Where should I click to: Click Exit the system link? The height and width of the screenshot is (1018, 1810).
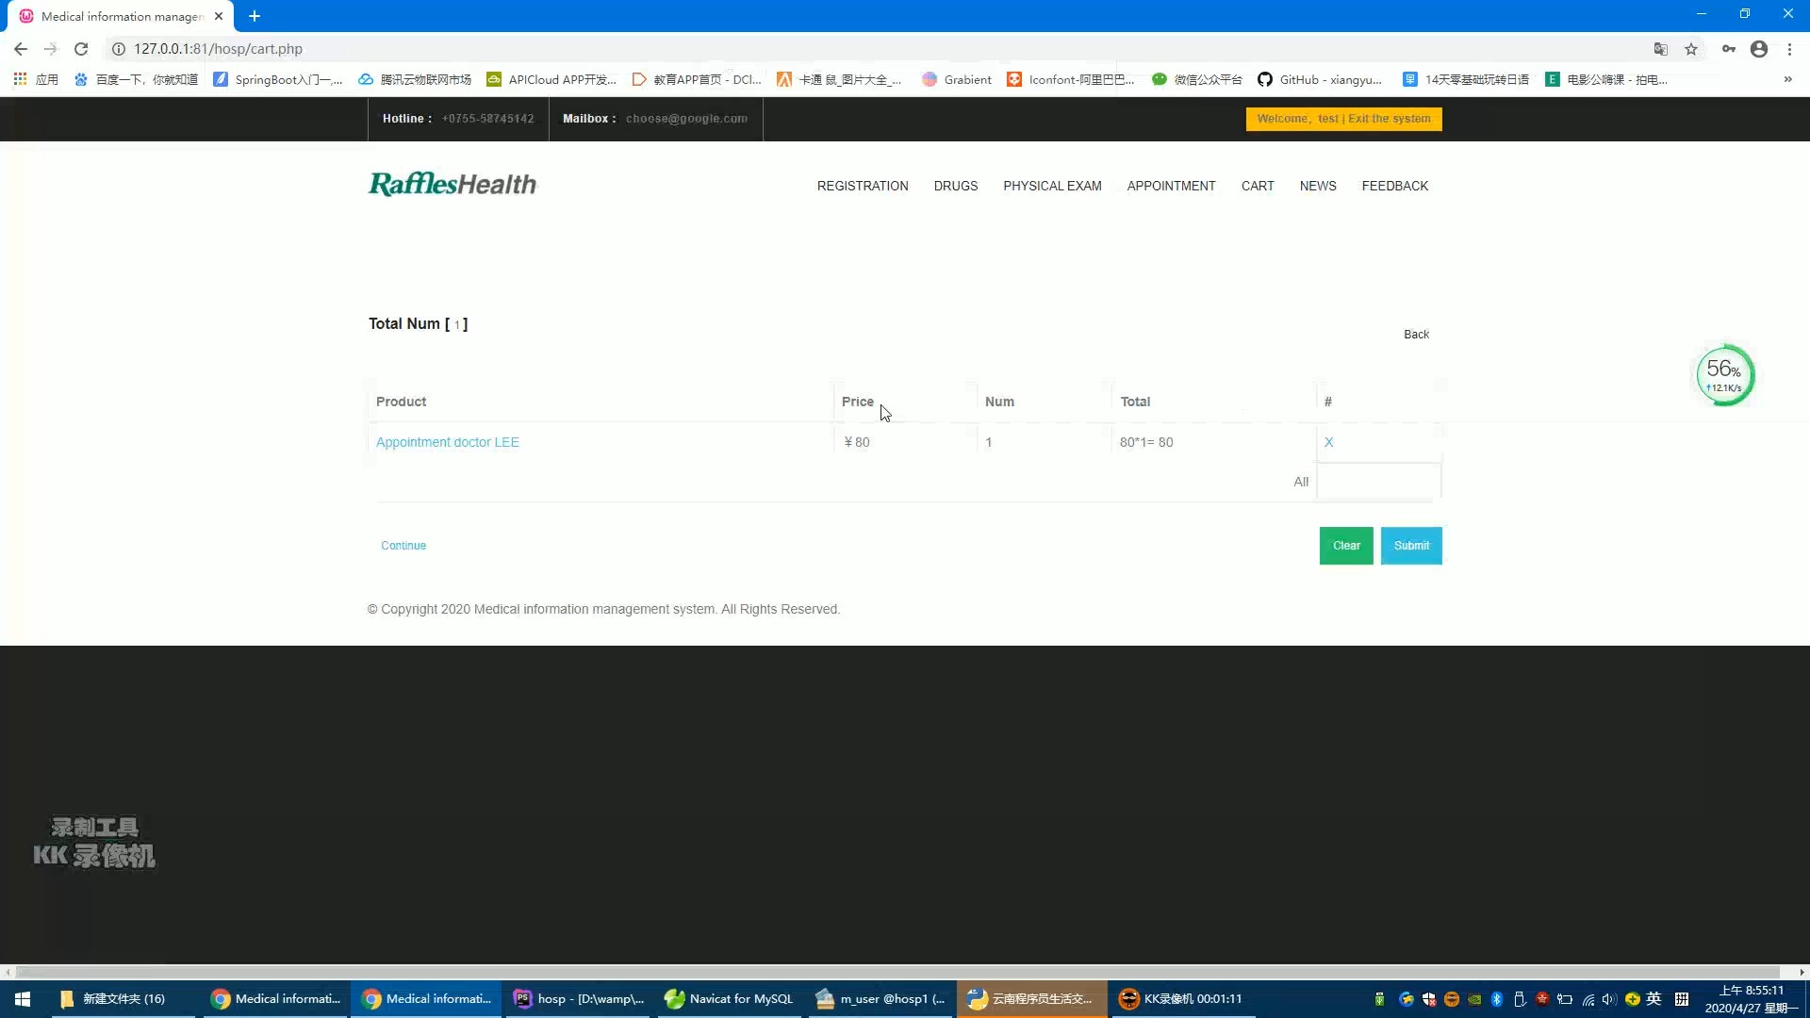(x=1389, y=119)
